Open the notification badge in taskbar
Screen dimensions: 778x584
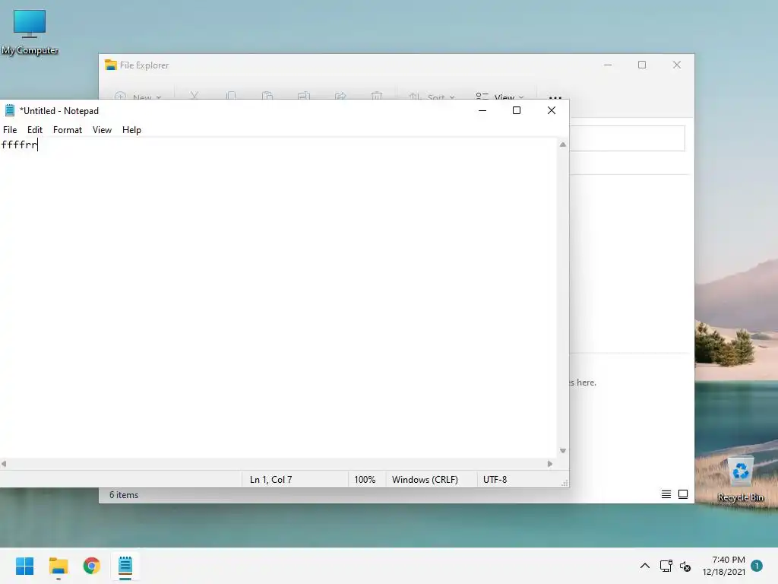[x=757, y=566]
